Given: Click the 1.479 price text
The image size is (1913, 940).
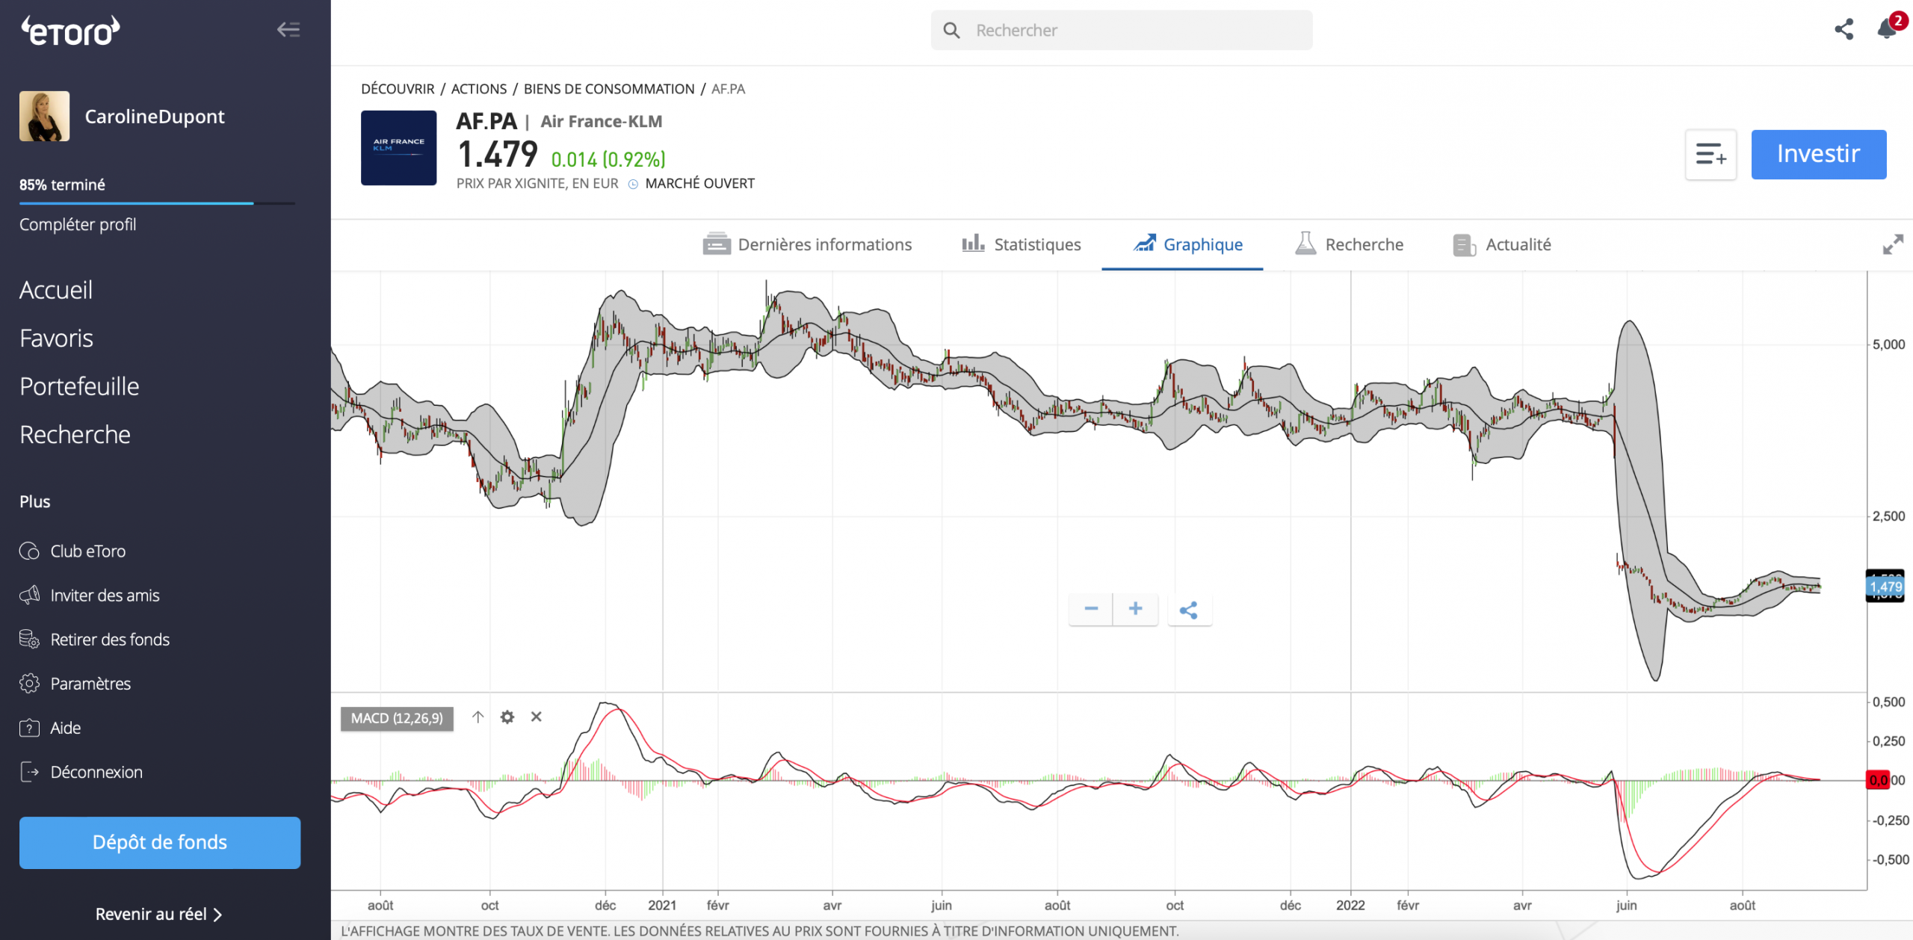Looking at the screenshot, I should 498,155.
